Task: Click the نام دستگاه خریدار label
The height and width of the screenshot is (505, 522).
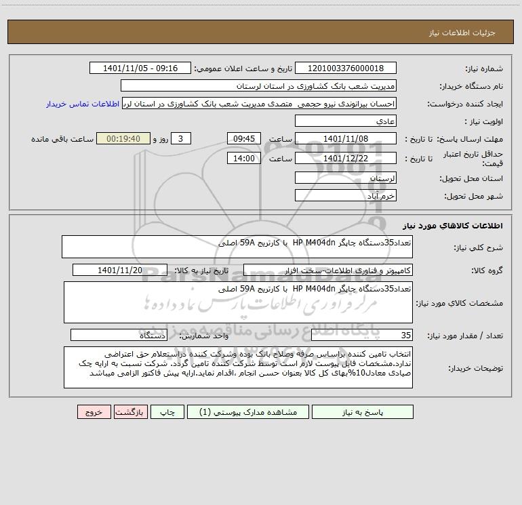Action: 471,87
